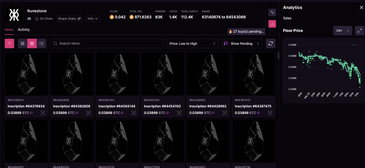Open Inscription #64382808 title link
This screenshot has height=168, width=365.
click(72, 106)
